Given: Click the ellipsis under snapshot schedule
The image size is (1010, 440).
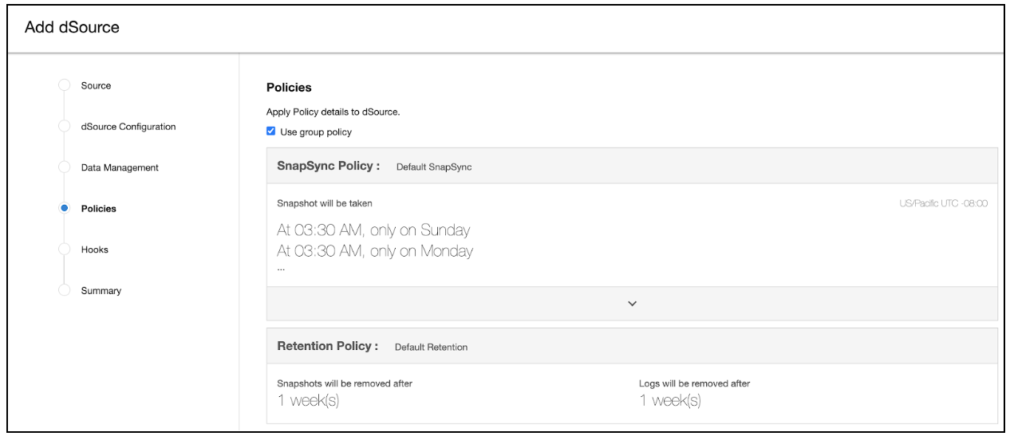Looking at the screenshot, I should point(281,269).
